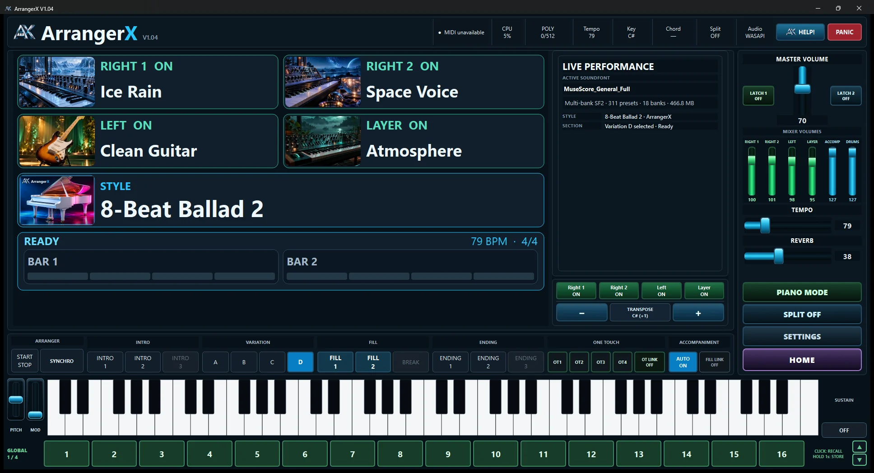Adjust the DRUMS mixer volume fader
874x473 pixels.
pyautogui.click(x=852, y=172)
